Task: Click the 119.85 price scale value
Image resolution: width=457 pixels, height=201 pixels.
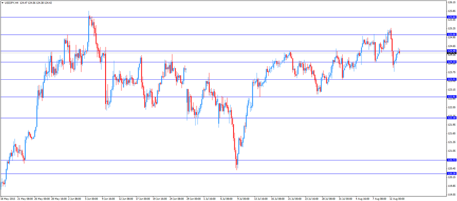Action: [x=452, y=186]
